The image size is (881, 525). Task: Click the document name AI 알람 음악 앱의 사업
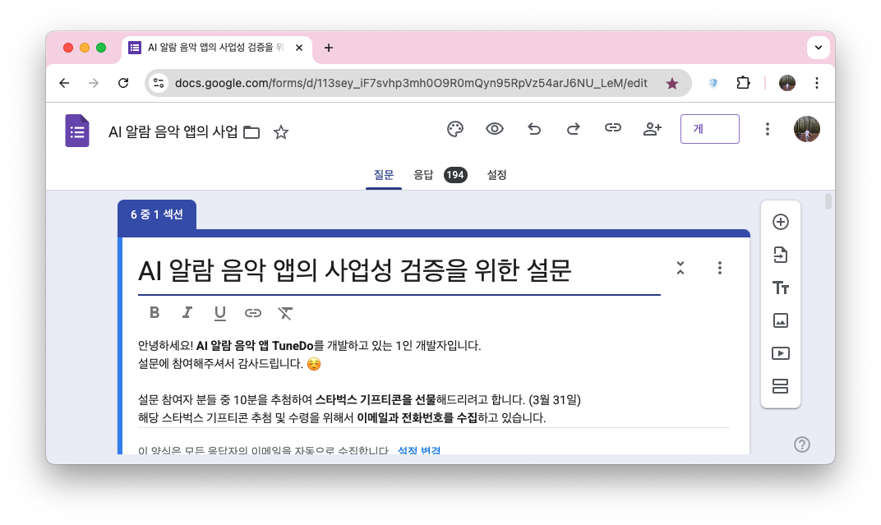[173, 132]
